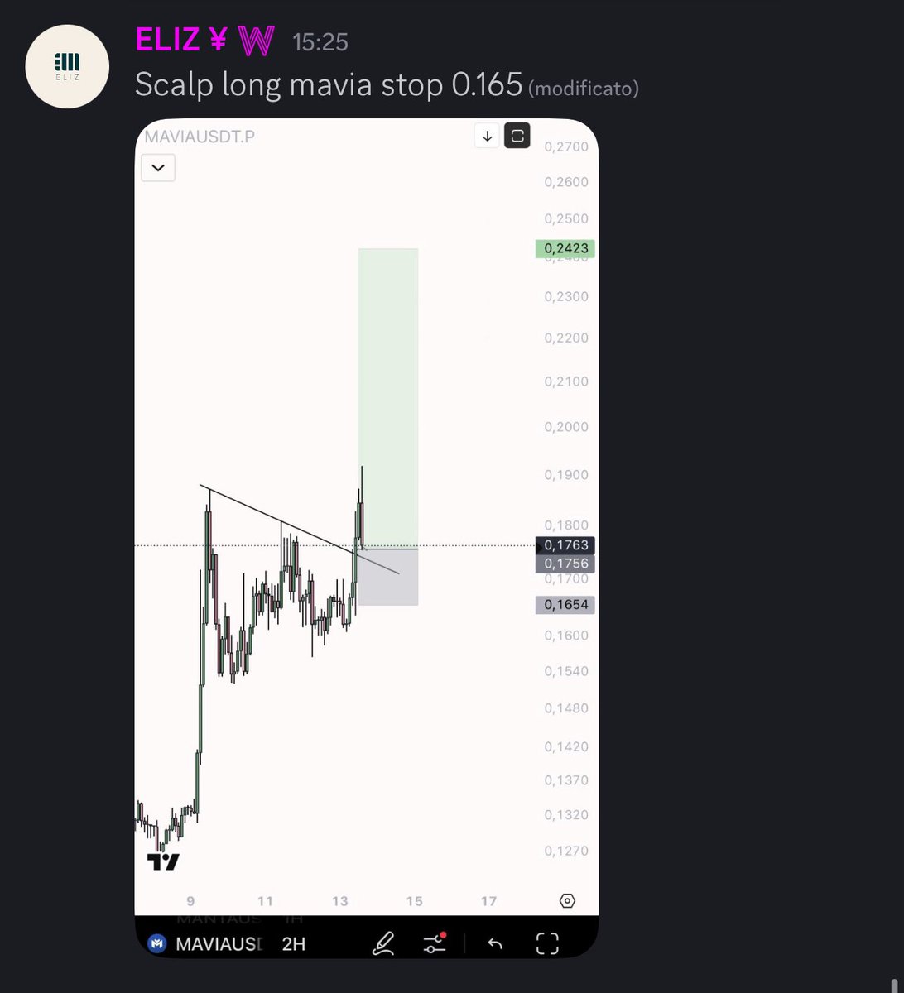Screen dimensions: 904x993
Task: Open the 2H timeframe selector
Action: (294, 944)
